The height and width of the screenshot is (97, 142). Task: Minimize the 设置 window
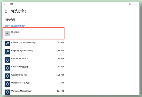click(x=124, y=4)
